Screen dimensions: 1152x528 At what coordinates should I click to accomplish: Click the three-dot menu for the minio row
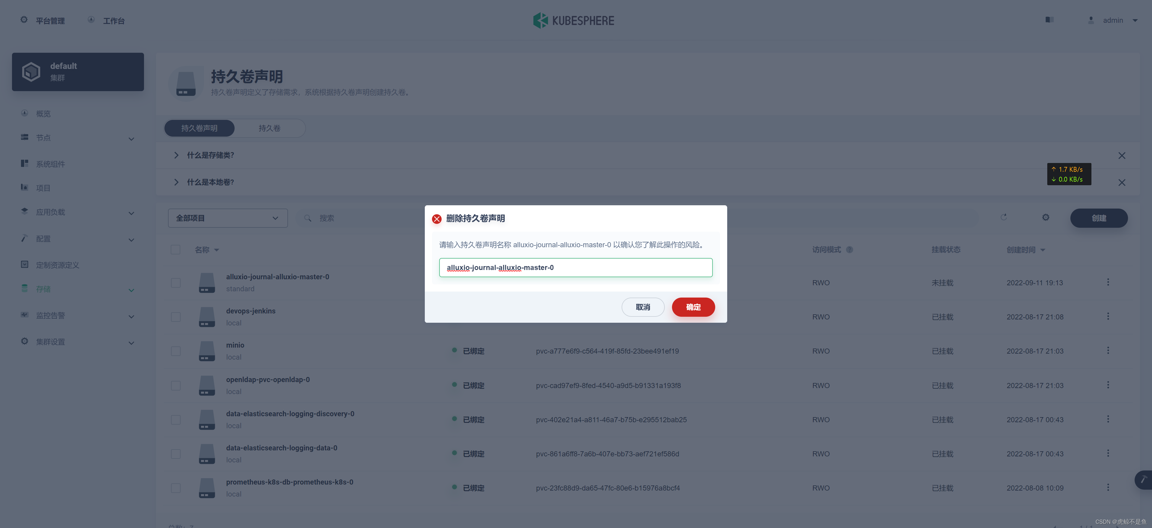1108,351
